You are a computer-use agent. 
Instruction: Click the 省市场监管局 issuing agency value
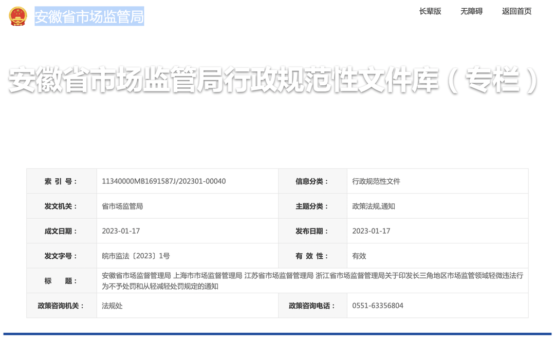(x=122, y=206)
